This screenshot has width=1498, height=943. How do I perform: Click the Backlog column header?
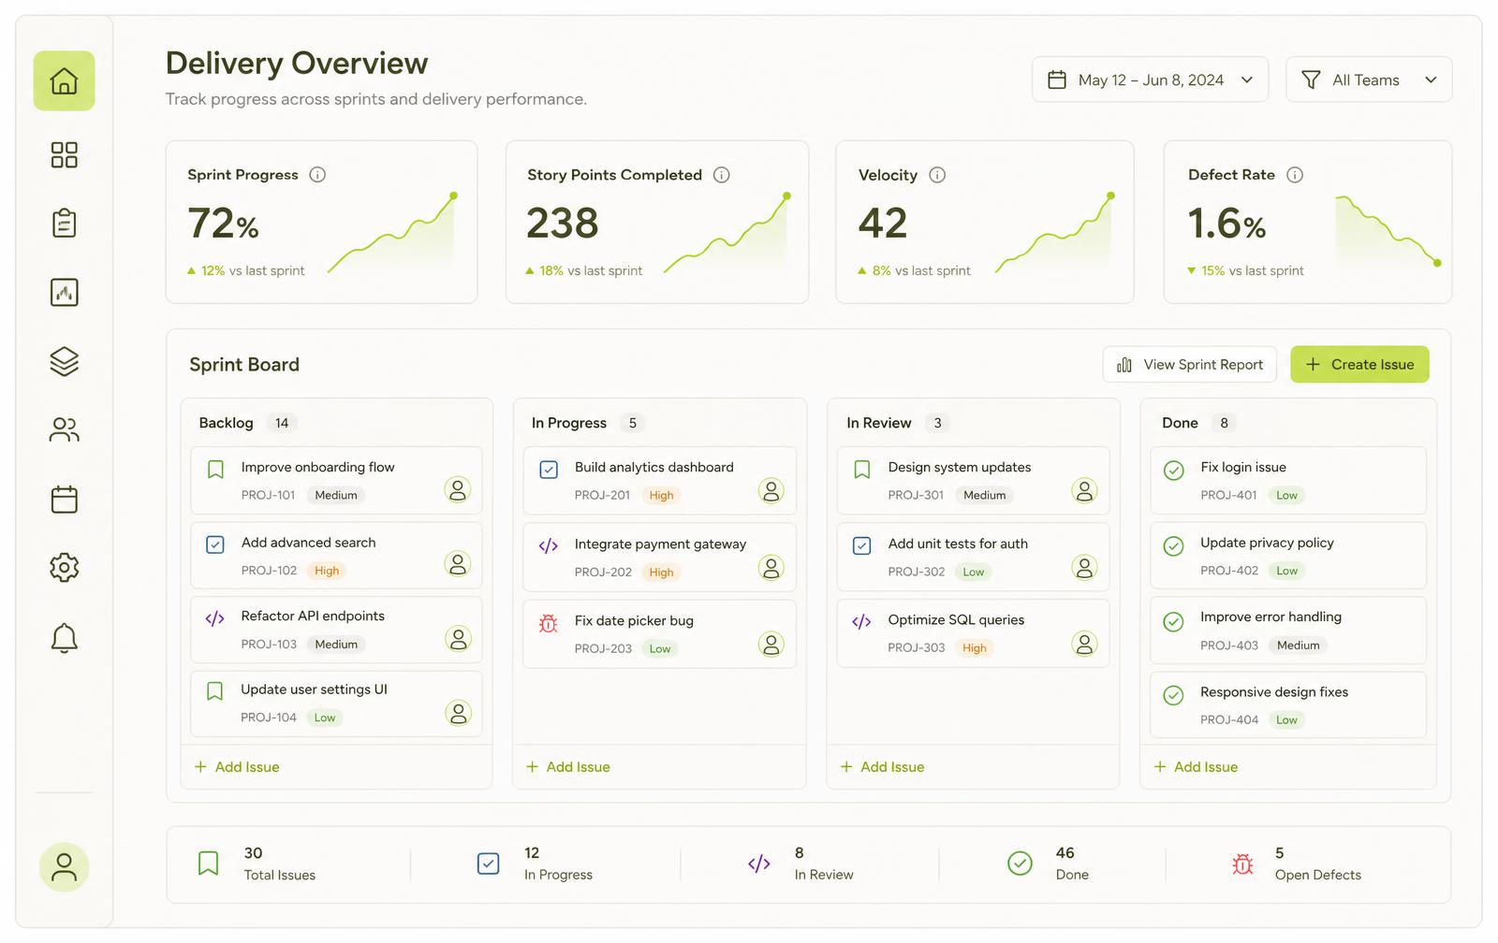226,423
